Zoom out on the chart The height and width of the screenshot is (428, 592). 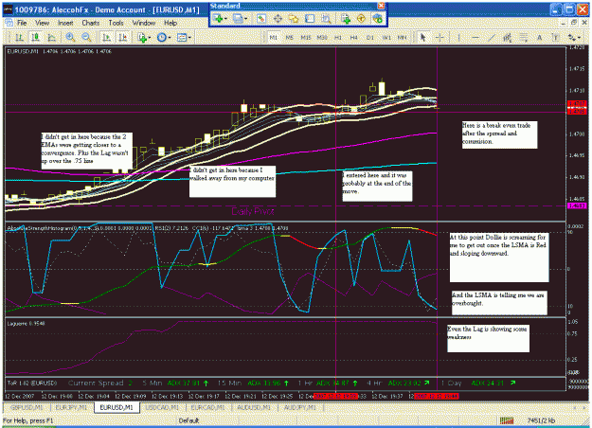click(86, 37)
